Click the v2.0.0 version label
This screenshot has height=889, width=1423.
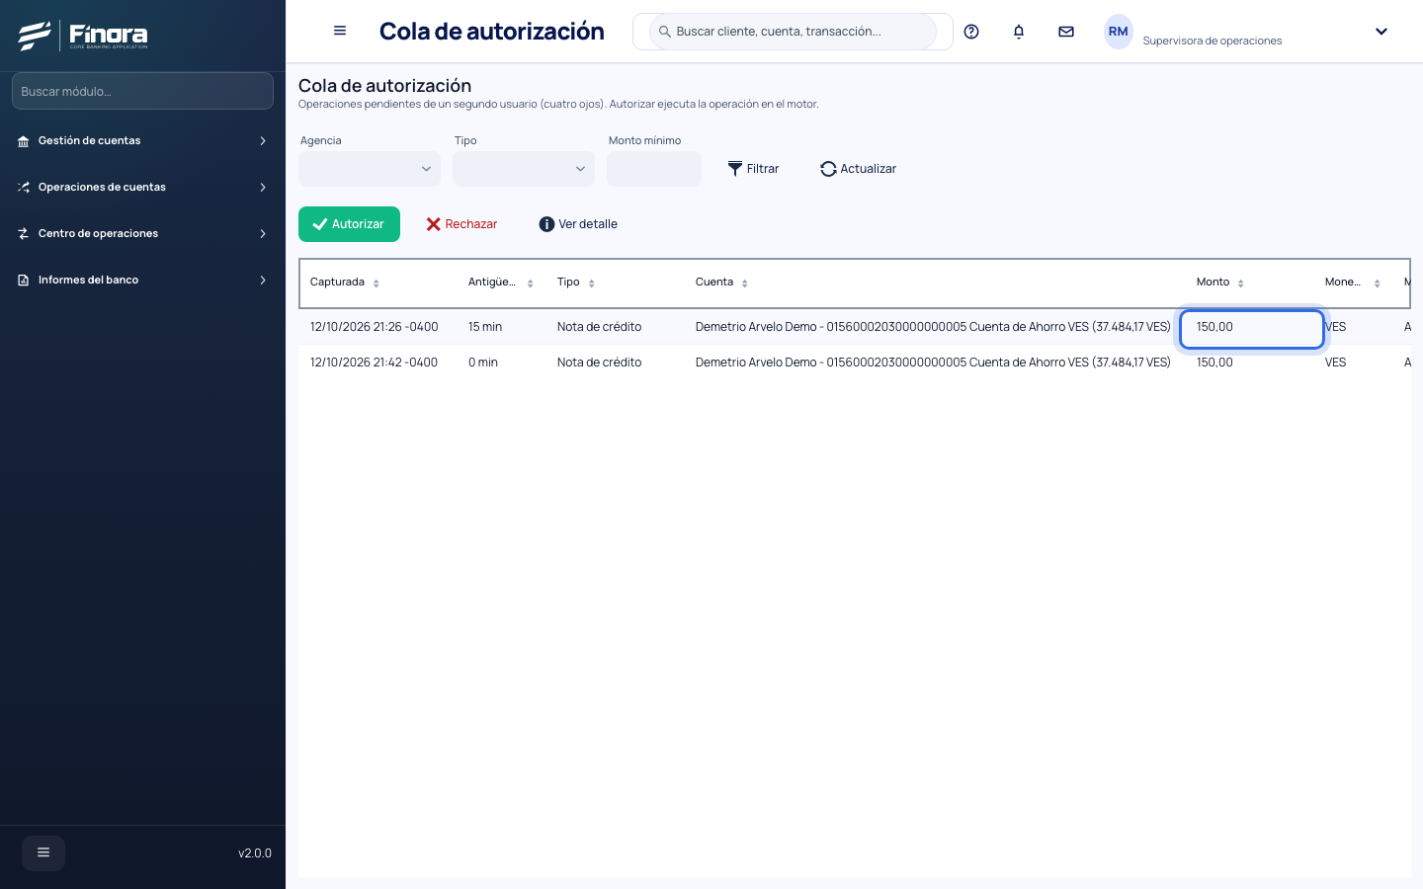(x=255, y=853)
